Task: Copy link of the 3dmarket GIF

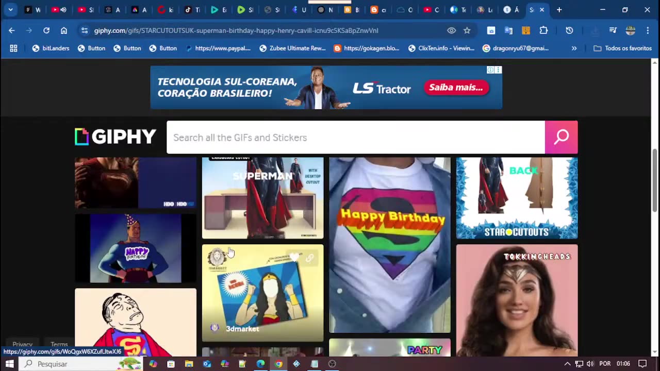Action: click(309, 258)
